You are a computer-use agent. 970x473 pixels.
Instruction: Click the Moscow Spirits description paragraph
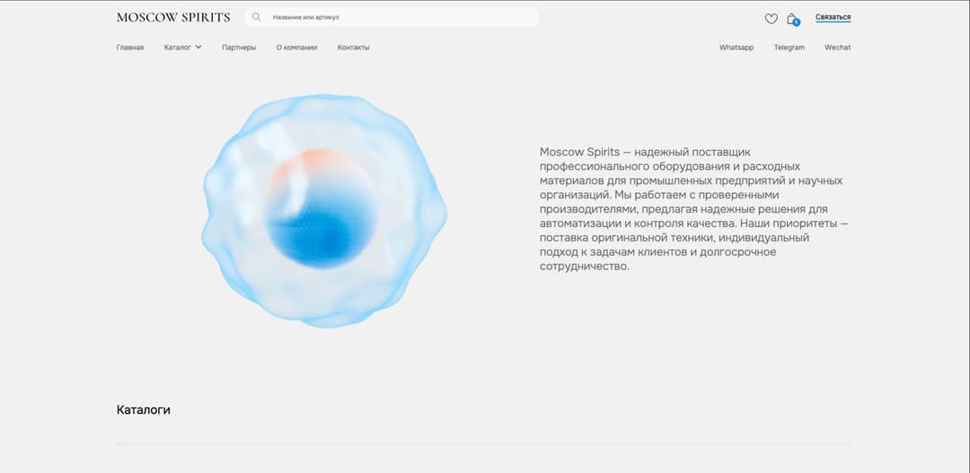pyautogui.click(x=692, y=209)
